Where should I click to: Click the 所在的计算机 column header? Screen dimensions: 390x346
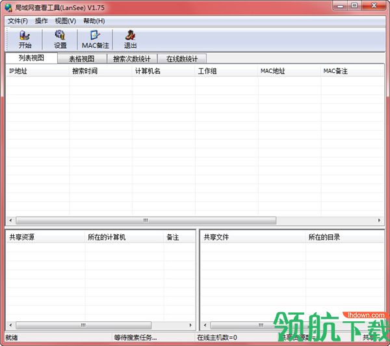[x=124, y=237]
